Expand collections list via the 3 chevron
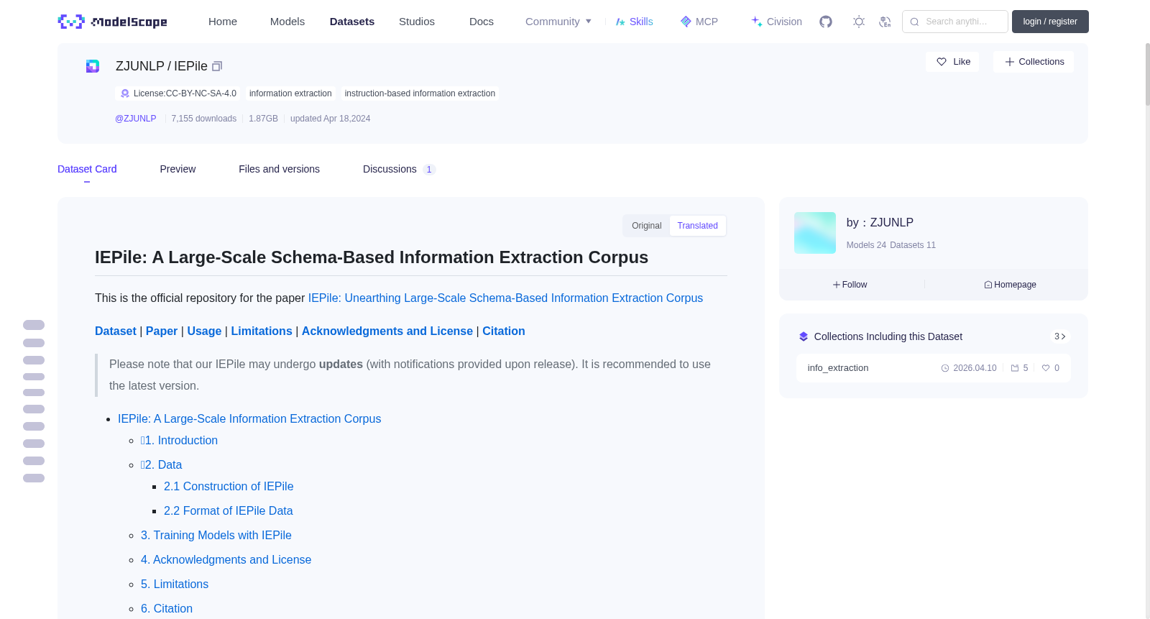 tap(1059, 336)
